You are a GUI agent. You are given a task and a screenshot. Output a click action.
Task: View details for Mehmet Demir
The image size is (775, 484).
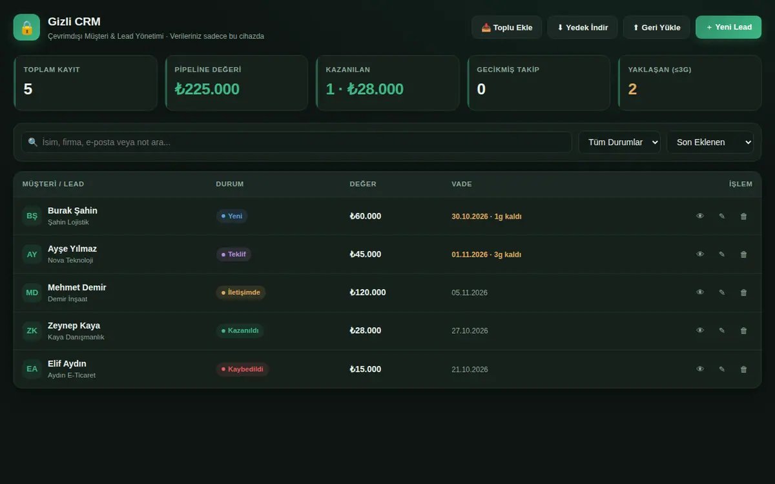pyautogui.click(x=700, y=292)
